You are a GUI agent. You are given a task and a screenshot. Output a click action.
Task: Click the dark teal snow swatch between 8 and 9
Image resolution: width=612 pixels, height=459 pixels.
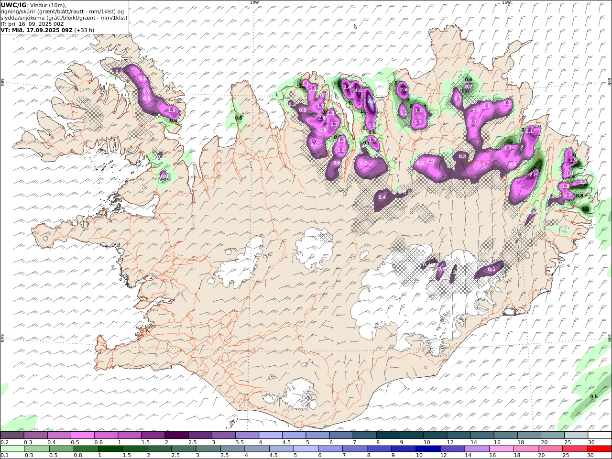(388, 436)
